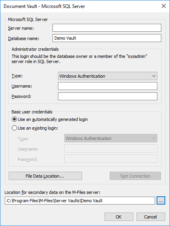Confirm the dialog with OK
The height and width of the screenshot is (226, 170).
119,216
